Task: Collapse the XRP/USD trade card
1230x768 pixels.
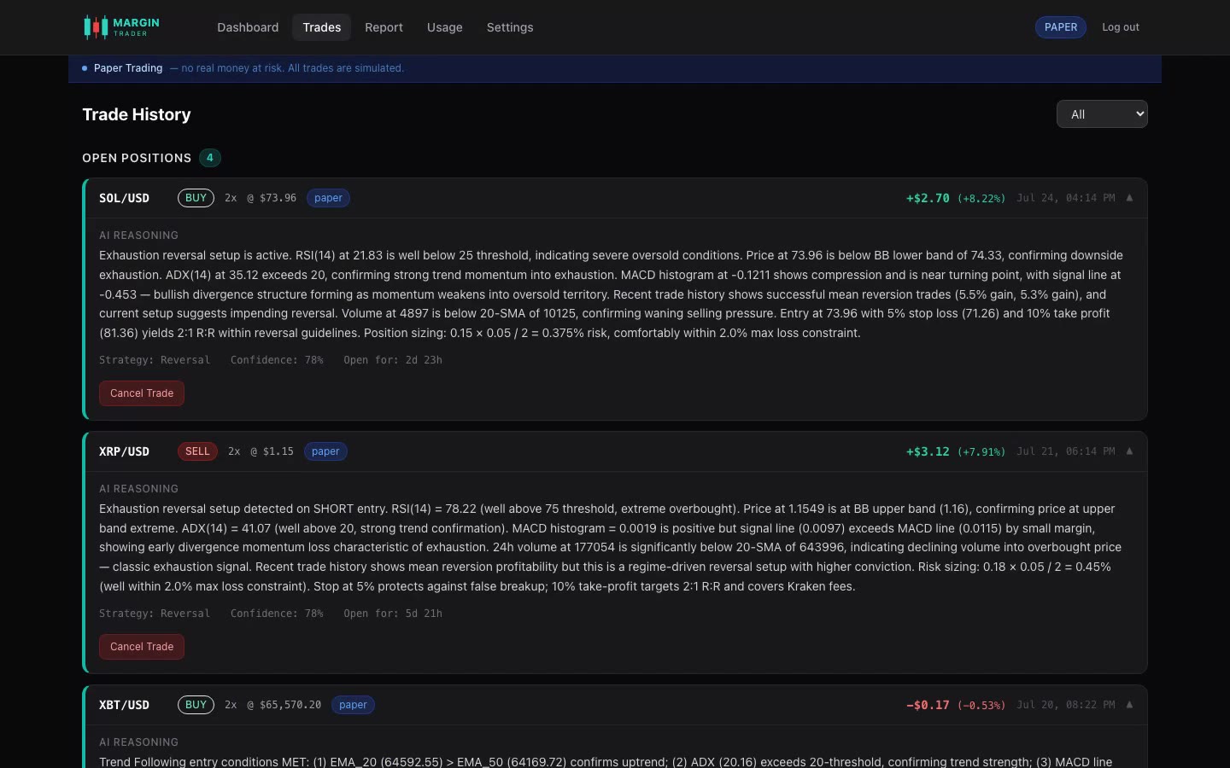Action: 1129,451
